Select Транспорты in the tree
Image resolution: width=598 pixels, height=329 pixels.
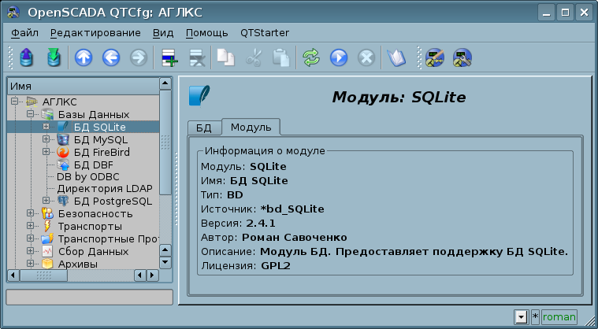coord(90,226)
